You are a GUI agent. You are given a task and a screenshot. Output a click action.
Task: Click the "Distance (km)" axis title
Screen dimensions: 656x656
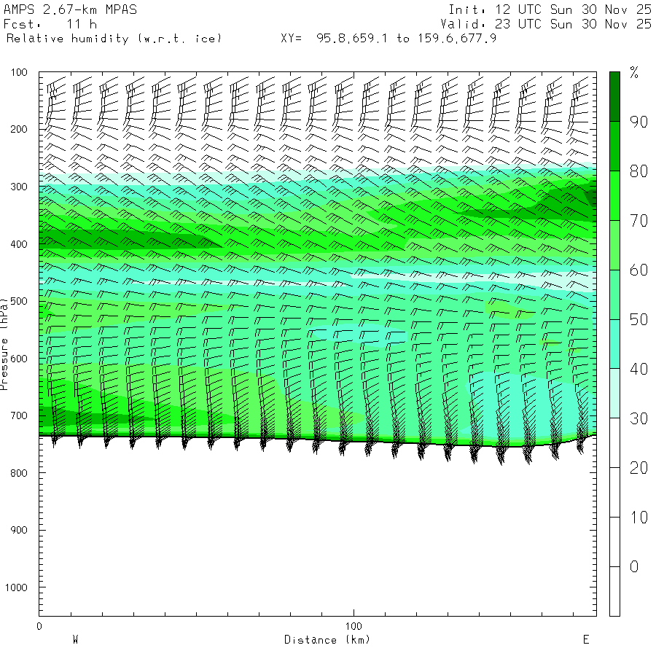pos(327,640)
